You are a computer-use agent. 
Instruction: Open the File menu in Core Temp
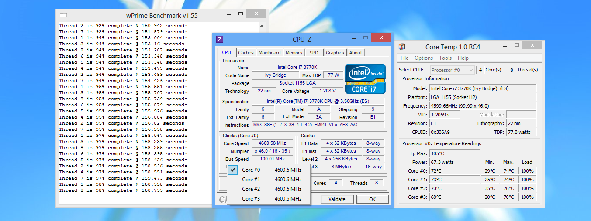(x=404, y=58)
